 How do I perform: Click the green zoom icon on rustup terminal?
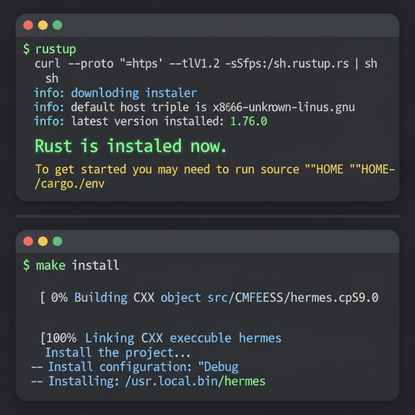click(57, 25)
